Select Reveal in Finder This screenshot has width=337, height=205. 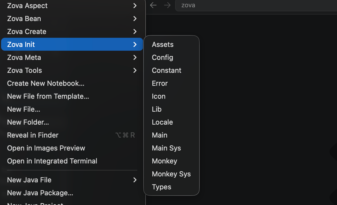point(33,135)
